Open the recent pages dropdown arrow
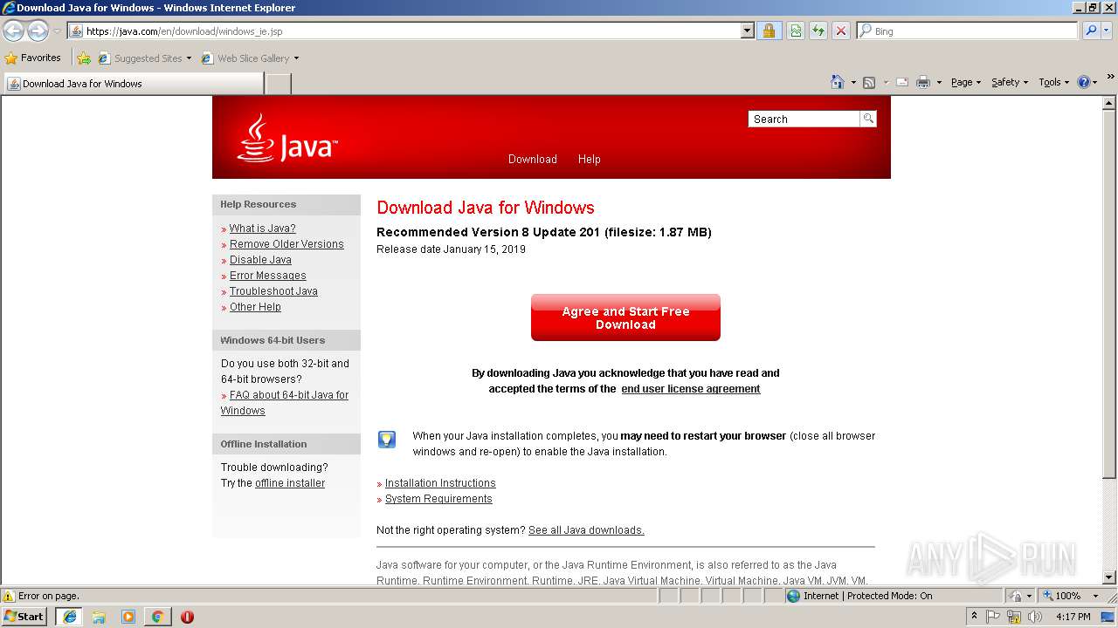 pyautogui.click(x=57, y=31)
